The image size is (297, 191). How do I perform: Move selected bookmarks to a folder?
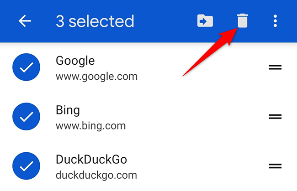pyautogui.click(x=205, y=21)
